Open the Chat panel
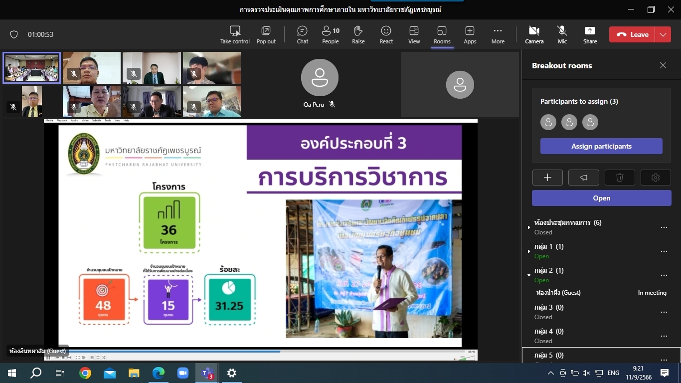 [x=302, y=34]
